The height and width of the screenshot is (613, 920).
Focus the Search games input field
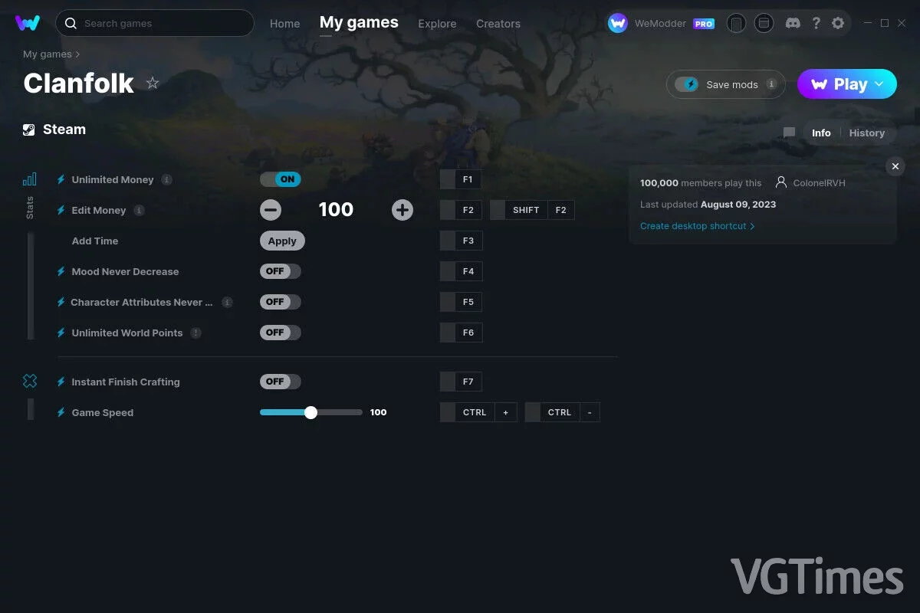coord(155,23)
